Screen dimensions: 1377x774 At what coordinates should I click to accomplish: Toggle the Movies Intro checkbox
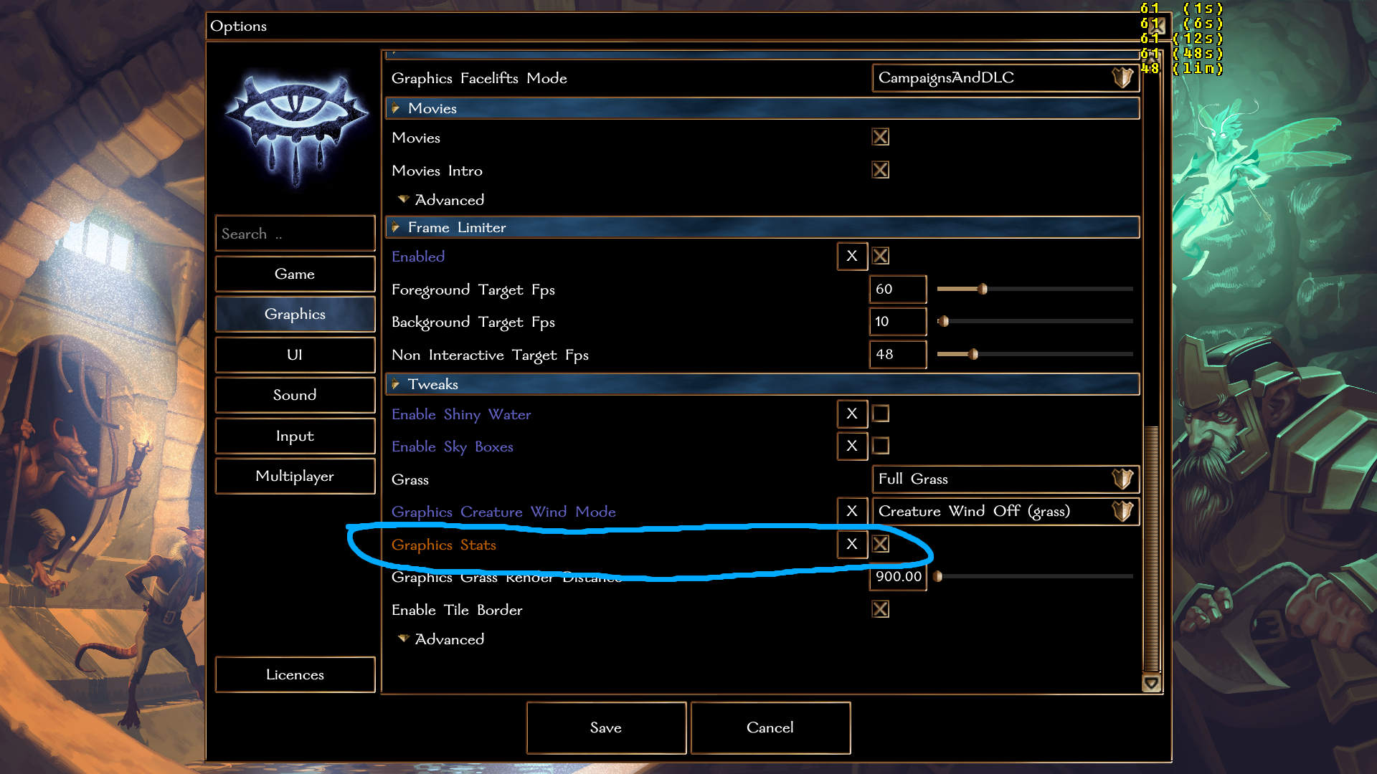pos(881,170)
